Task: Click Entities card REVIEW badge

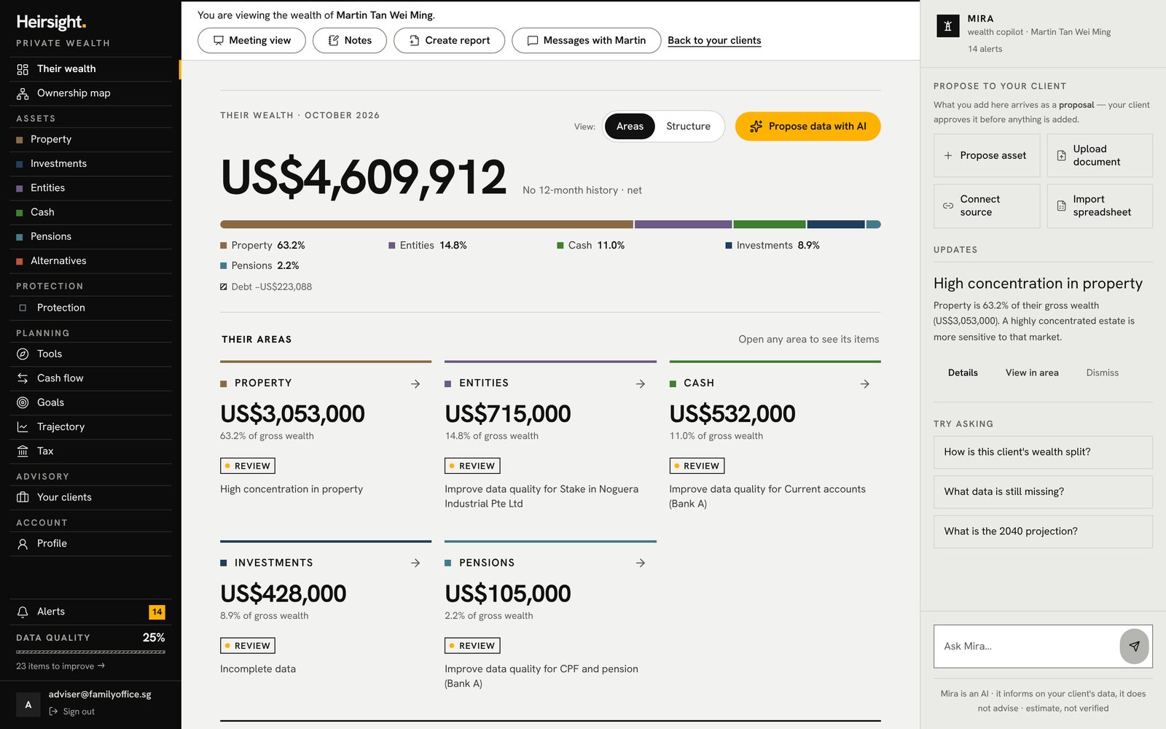Action: (x=472, y=466)
